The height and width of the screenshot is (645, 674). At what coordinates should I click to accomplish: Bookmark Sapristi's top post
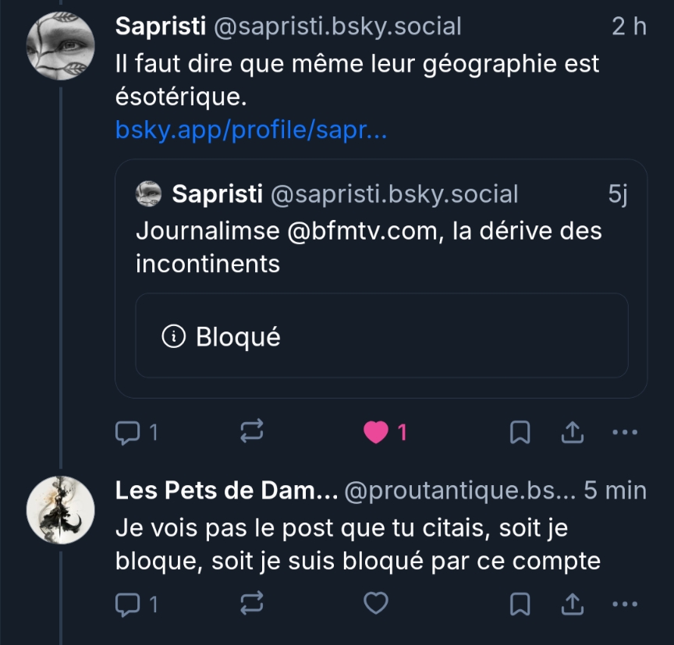point(520,431)
